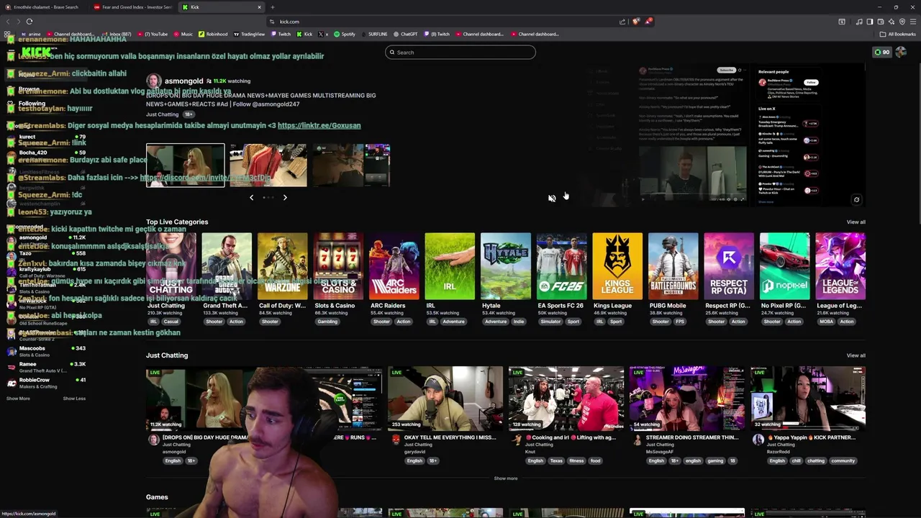Open the user profile avatar menu
This screenshot has width=921, height=518.
tap(901, 52)
